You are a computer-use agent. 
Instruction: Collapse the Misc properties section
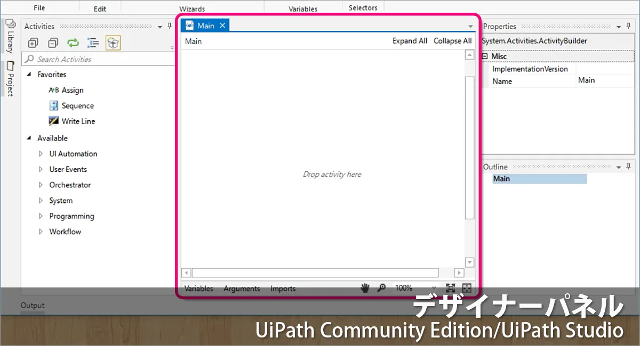point(485,56)
